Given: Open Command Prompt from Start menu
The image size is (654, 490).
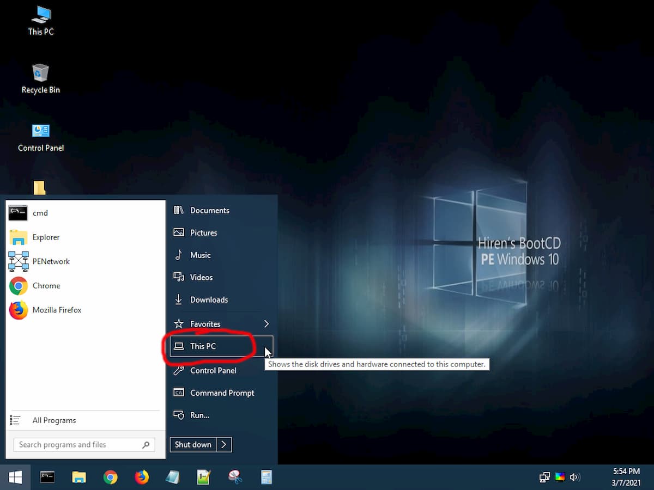Looking at the screenshot, I should click(x=221, y=393).
